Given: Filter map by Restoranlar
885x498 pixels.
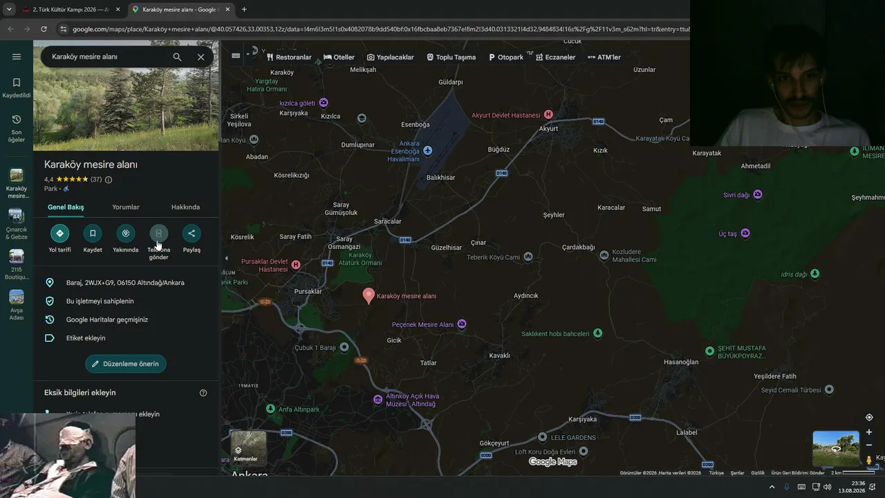Looking at the screenshot, I should (x=289, y=57).
